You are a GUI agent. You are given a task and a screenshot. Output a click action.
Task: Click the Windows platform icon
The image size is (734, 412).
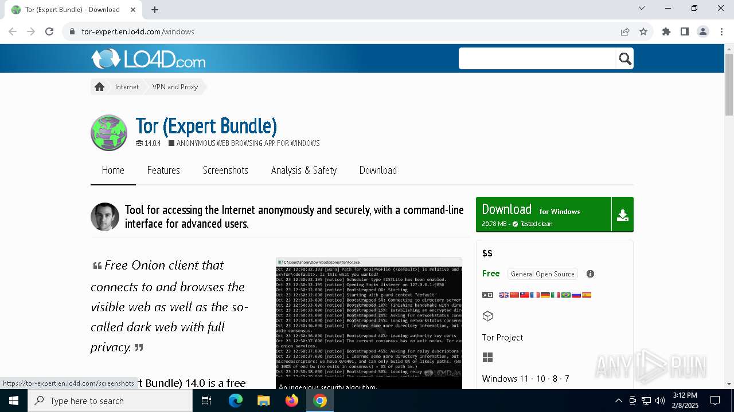(x=487, y=358)
